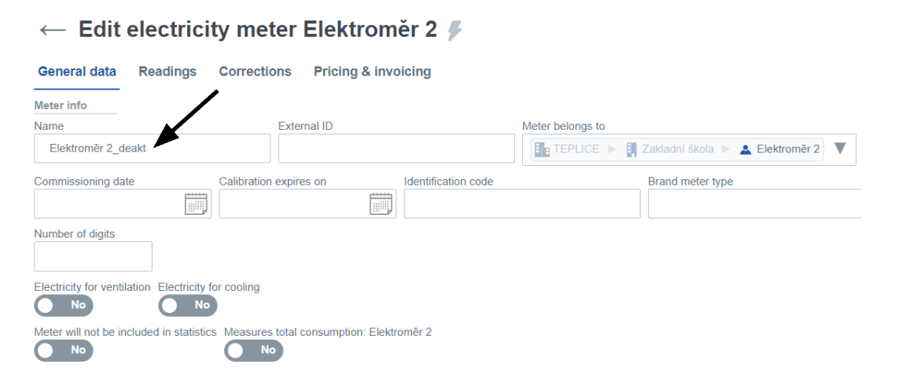Select the General data tab
The image size is (924, 379).
(77, 72)
